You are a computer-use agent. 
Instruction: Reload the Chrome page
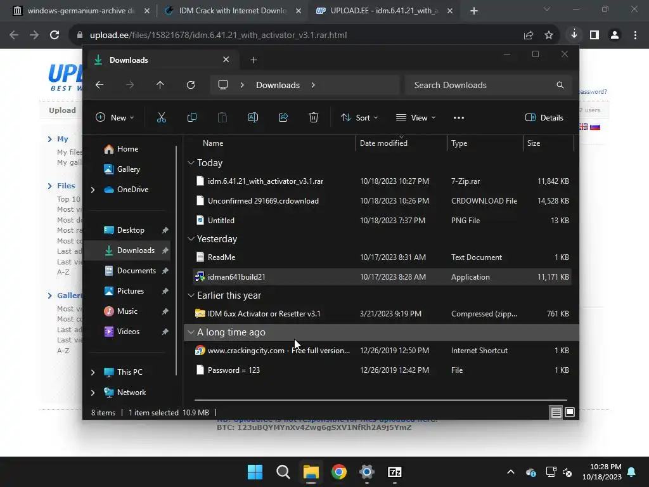tap(55, 35)
